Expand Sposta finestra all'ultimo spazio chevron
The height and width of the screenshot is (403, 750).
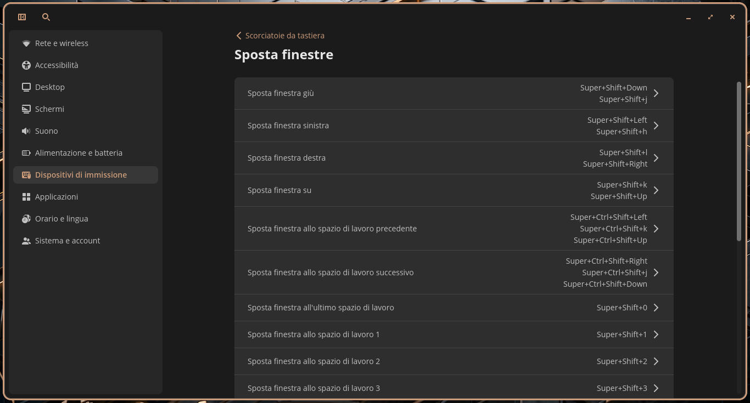[656, 308]
